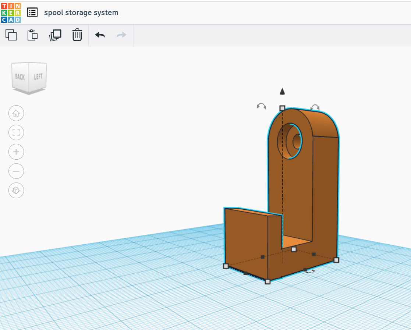Open the design menu next to the logo

(x=32, y=12)
